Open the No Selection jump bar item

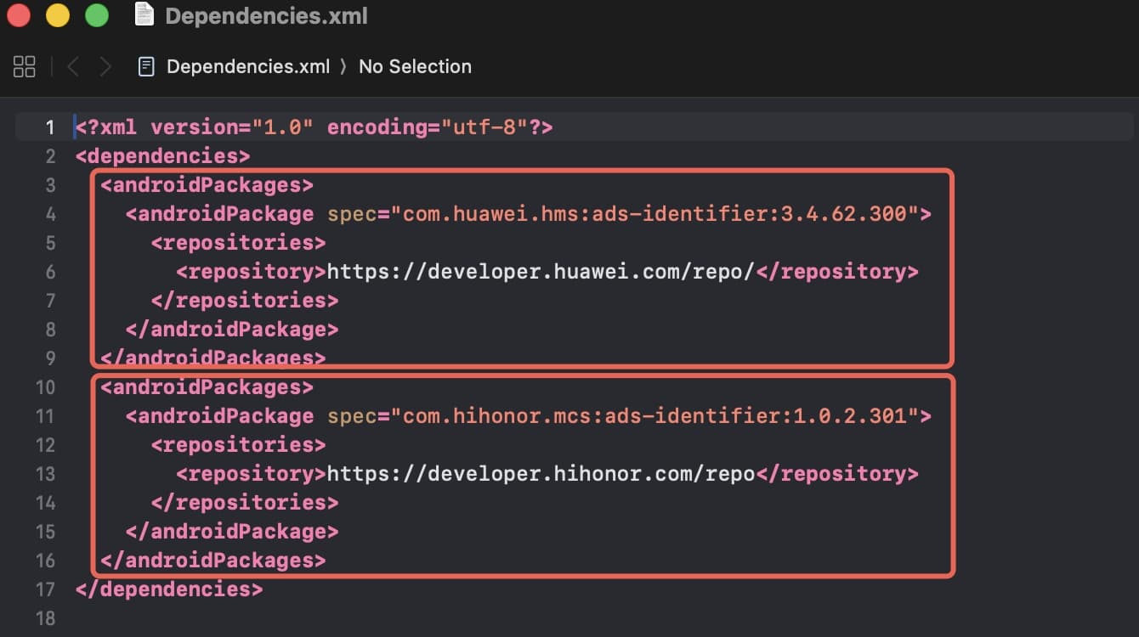pos(415,66)
